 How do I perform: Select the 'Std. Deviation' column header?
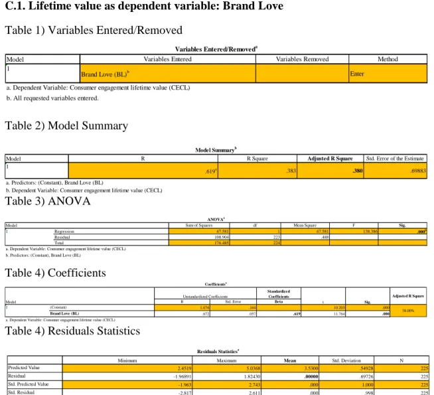[x=346, y=360]
